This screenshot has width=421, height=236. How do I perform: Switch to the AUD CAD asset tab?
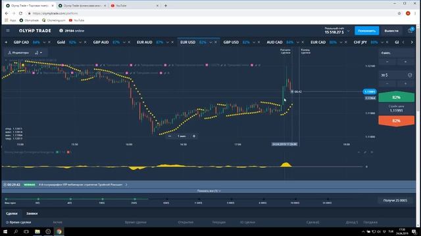274,42
